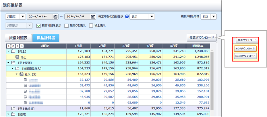Click Excelダウンロード button
Viewport: 267px width, 117px height.
245,56
